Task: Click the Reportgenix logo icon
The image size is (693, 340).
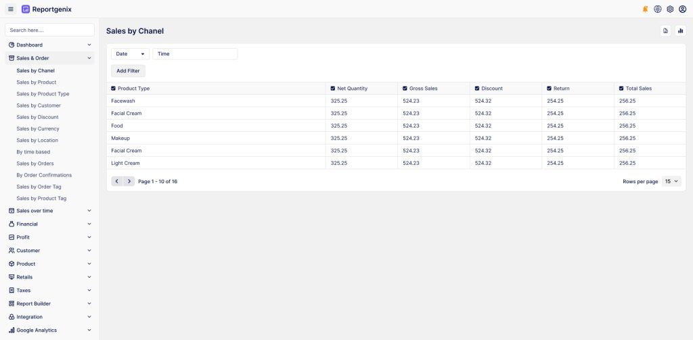Action: point(26,9)
